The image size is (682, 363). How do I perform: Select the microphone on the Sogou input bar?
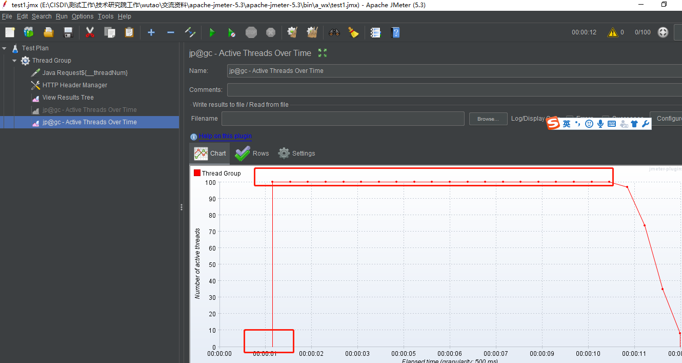(600, 123)
